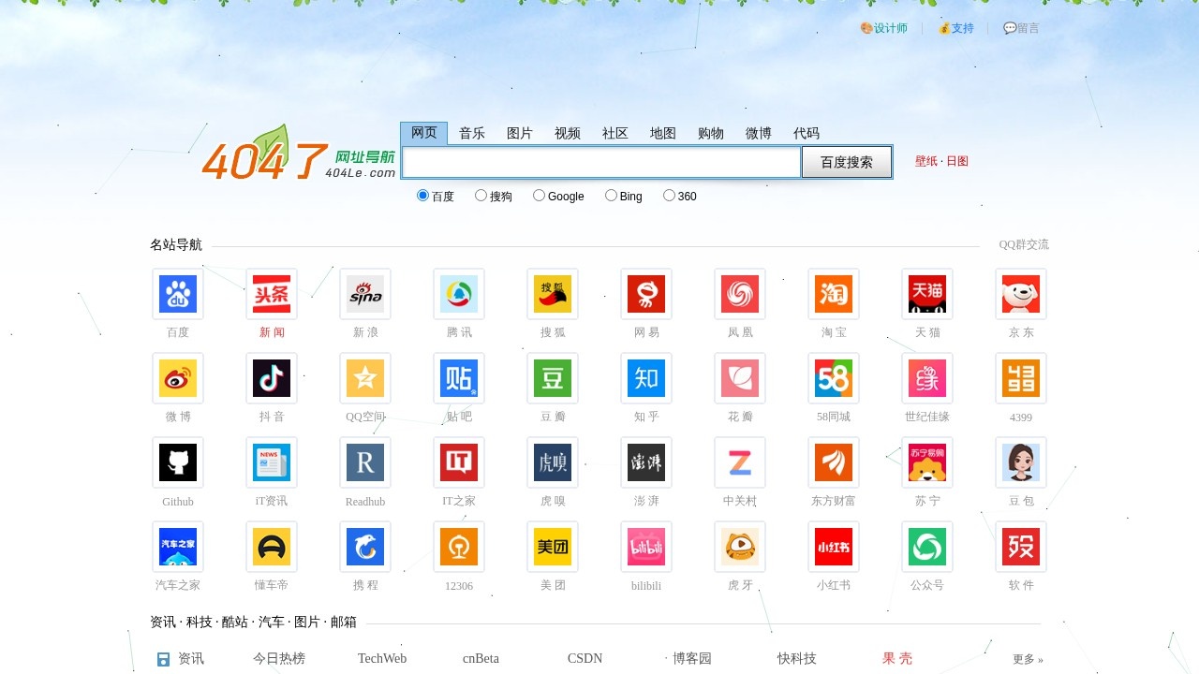
Task: Open the 世纪佳缘 icon
Action: click(x=927, y=378)
